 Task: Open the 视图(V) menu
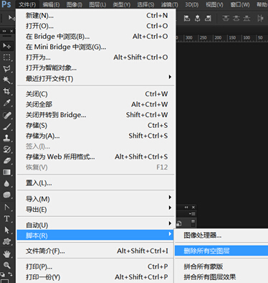tap(214, 4)
